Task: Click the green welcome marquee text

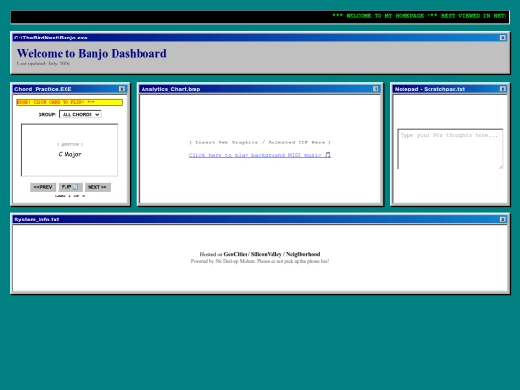Action: (419, 16)
